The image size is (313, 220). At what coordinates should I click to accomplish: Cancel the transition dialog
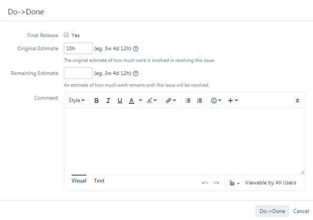click(x=301, y=211)
